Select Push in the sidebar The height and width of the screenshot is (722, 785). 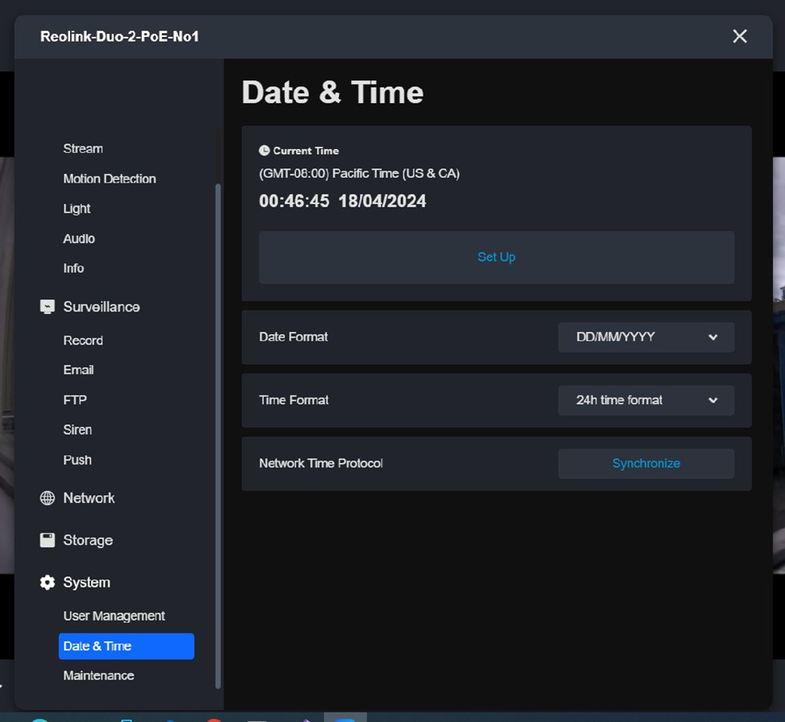(x=77, y=460)
